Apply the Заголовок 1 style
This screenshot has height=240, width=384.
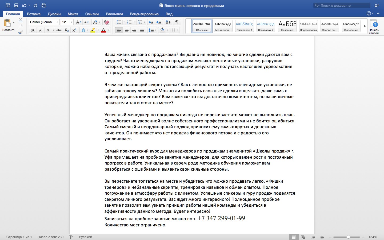click(244, 26)
